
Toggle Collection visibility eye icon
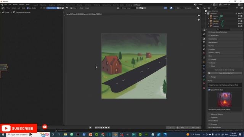[x=239, y=14]
